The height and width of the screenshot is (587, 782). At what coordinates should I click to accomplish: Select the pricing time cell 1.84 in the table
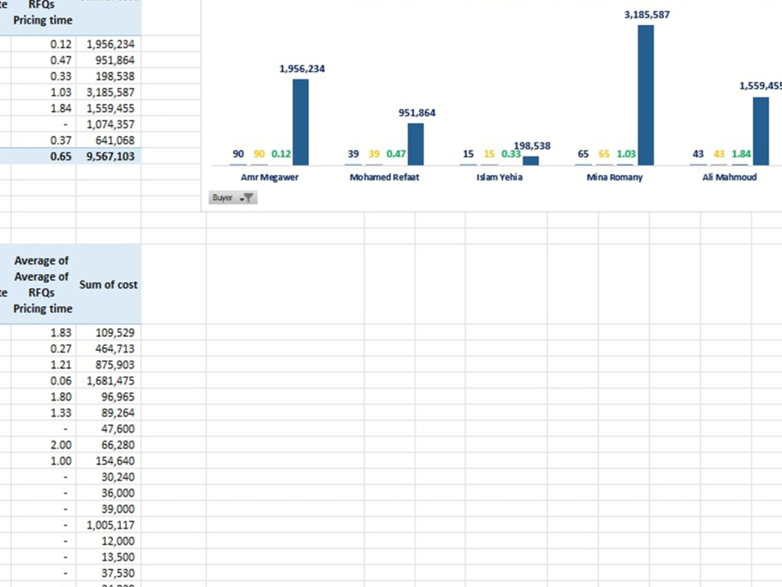point(43,108)
